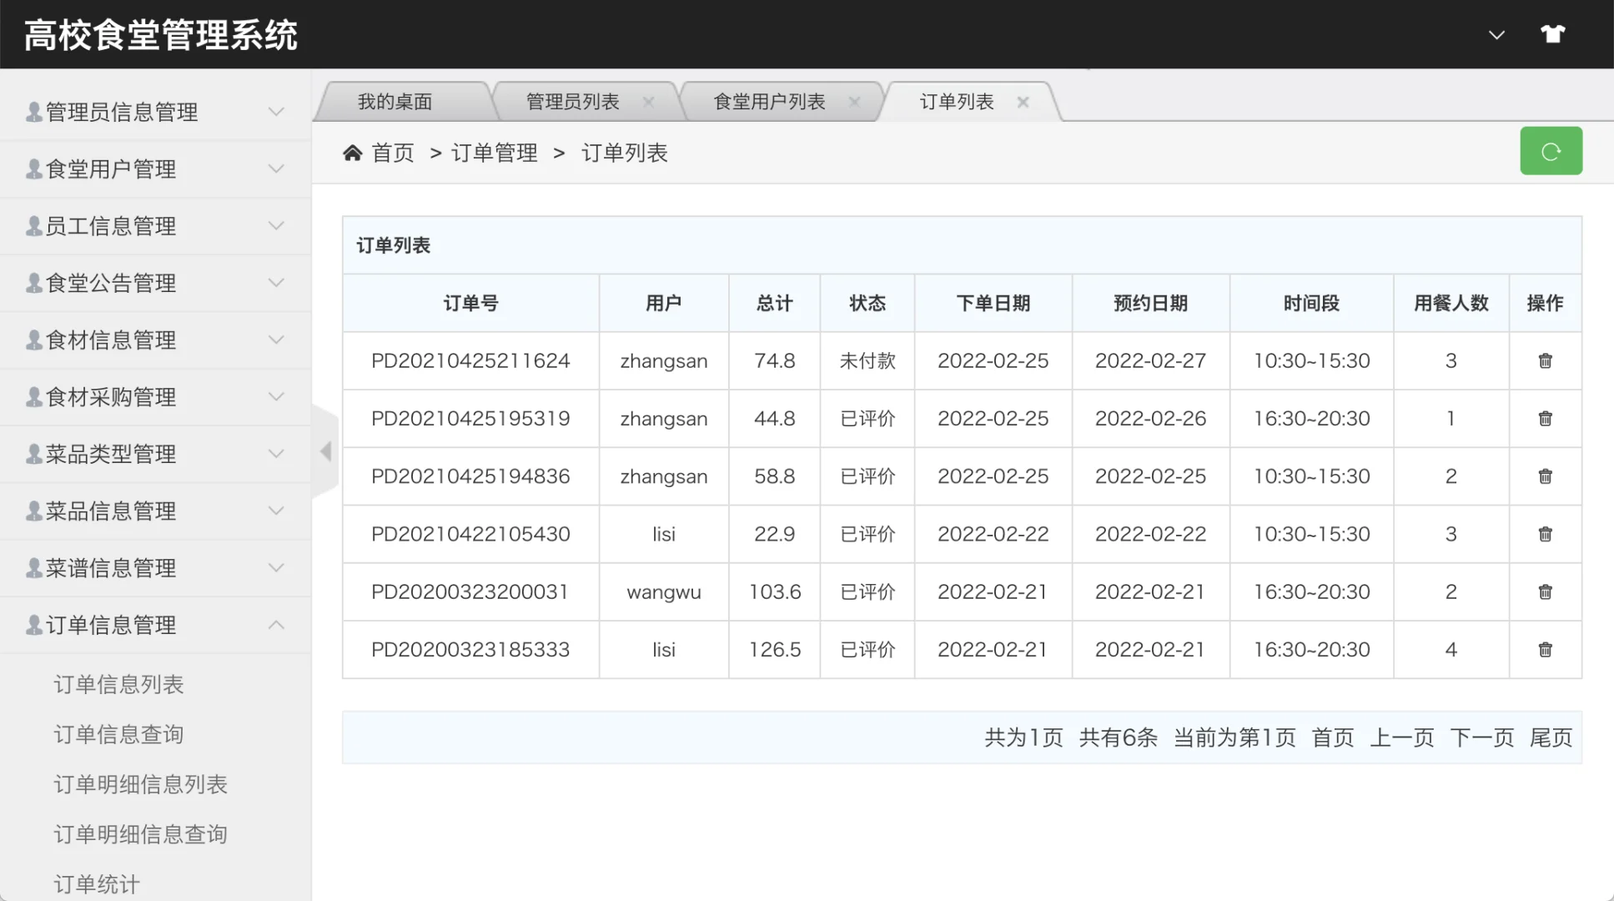Screen dimensions: 1614x901
Task: Click the 下一页 pagination link
Action: click(1481, 737)
